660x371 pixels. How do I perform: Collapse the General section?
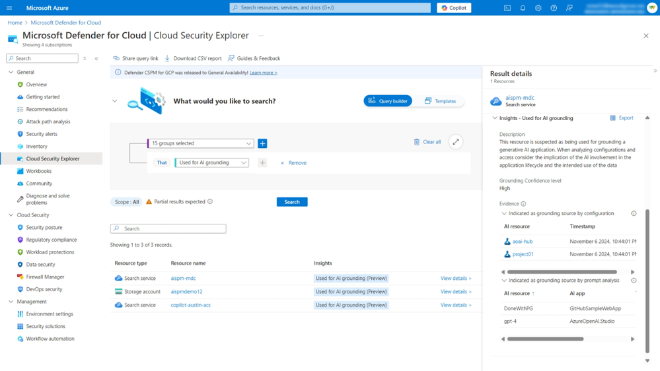[11, 73]
